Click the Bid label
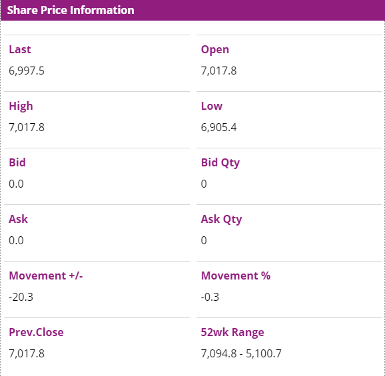385x376 pixels. (x=17, y=162)
